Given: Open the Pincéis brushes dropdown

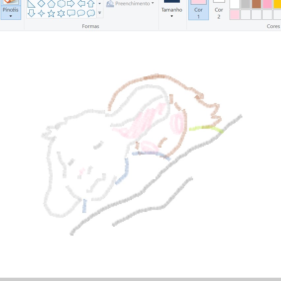Looking at the screenshot, I should coord(11,13).
